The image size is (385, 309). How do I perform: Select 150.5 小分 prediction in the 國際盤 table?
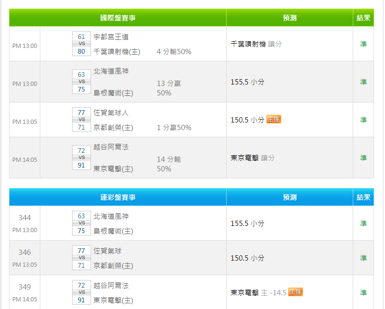point(247,120)
